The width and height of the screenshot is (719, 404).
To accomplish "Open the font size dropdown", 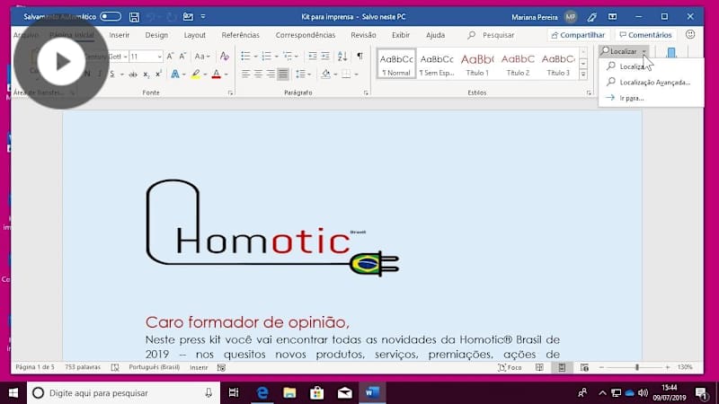I will point(160,57).
